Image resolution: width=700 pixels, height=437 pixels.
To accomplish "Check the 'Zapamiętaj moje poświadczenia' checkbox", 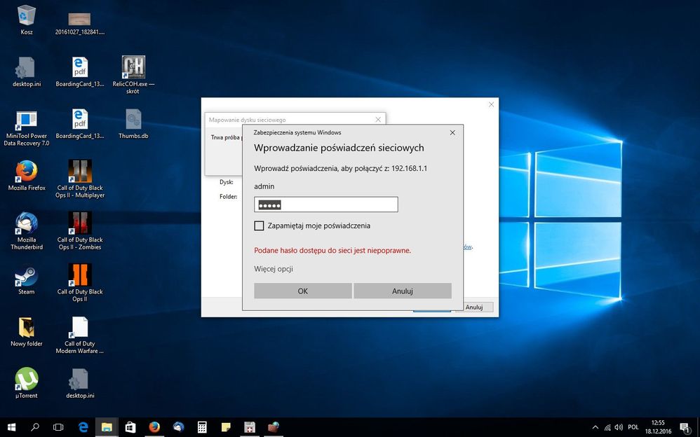I will (260, 226).
